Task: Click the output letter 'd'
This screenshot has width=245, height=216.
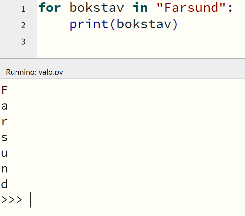Action: click(x=4, y=184)
